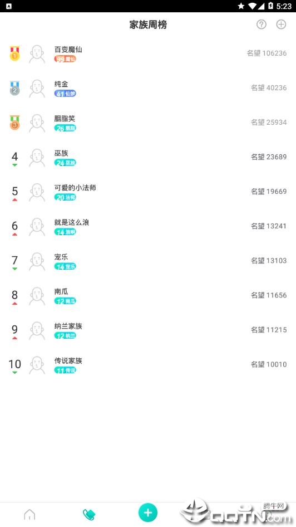Tap the 99 魔仙 level badge
Viewport: 296px width, 527px height.
pos(65,59)
